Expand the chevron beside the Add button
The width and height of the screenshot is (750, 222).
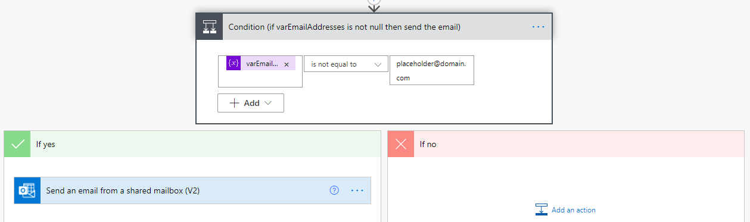[x=267, y=103]
